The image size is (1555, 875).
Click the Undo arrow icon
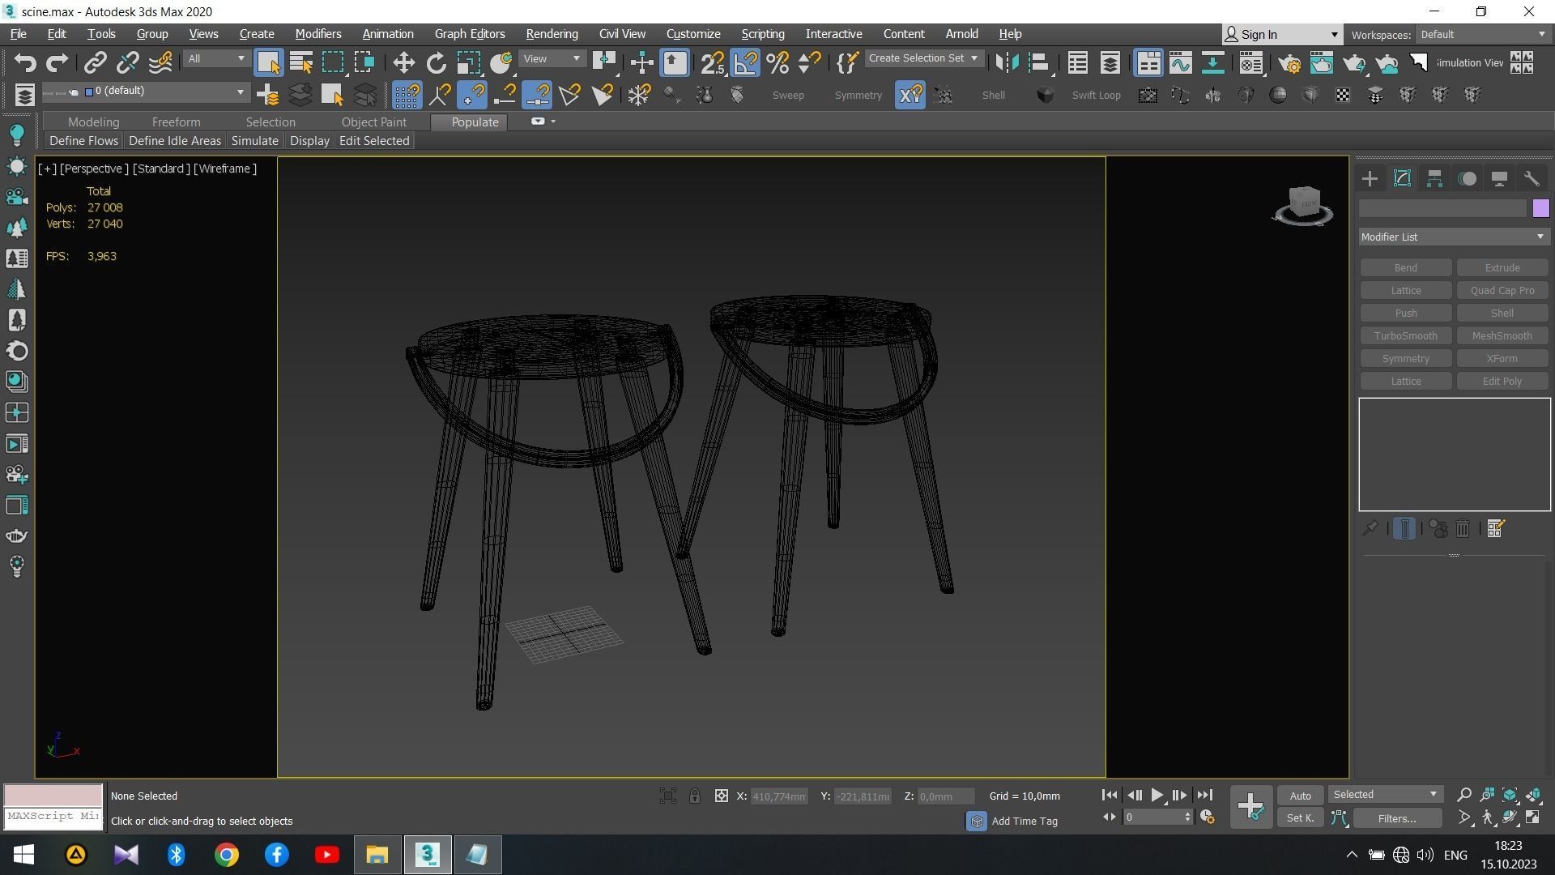pos(25,63)
